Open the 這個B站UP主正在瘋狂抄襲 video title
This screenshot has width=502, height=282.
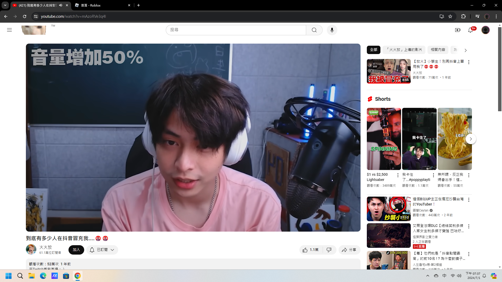[x=438, y=202]
